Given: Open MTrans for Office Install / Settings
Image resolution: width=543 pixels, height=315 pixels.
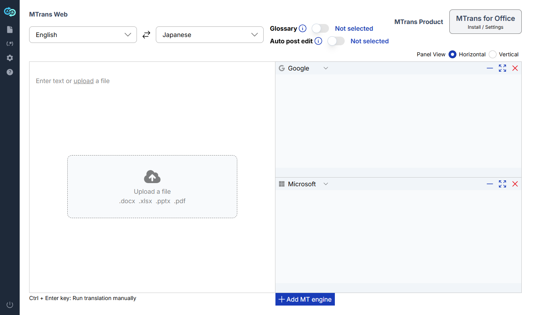Looking at the screenshot, I should point(486,22).
